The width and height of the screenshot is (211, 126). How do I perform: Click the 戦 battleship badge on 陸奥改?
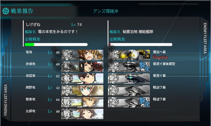click(x=67, y=102)
